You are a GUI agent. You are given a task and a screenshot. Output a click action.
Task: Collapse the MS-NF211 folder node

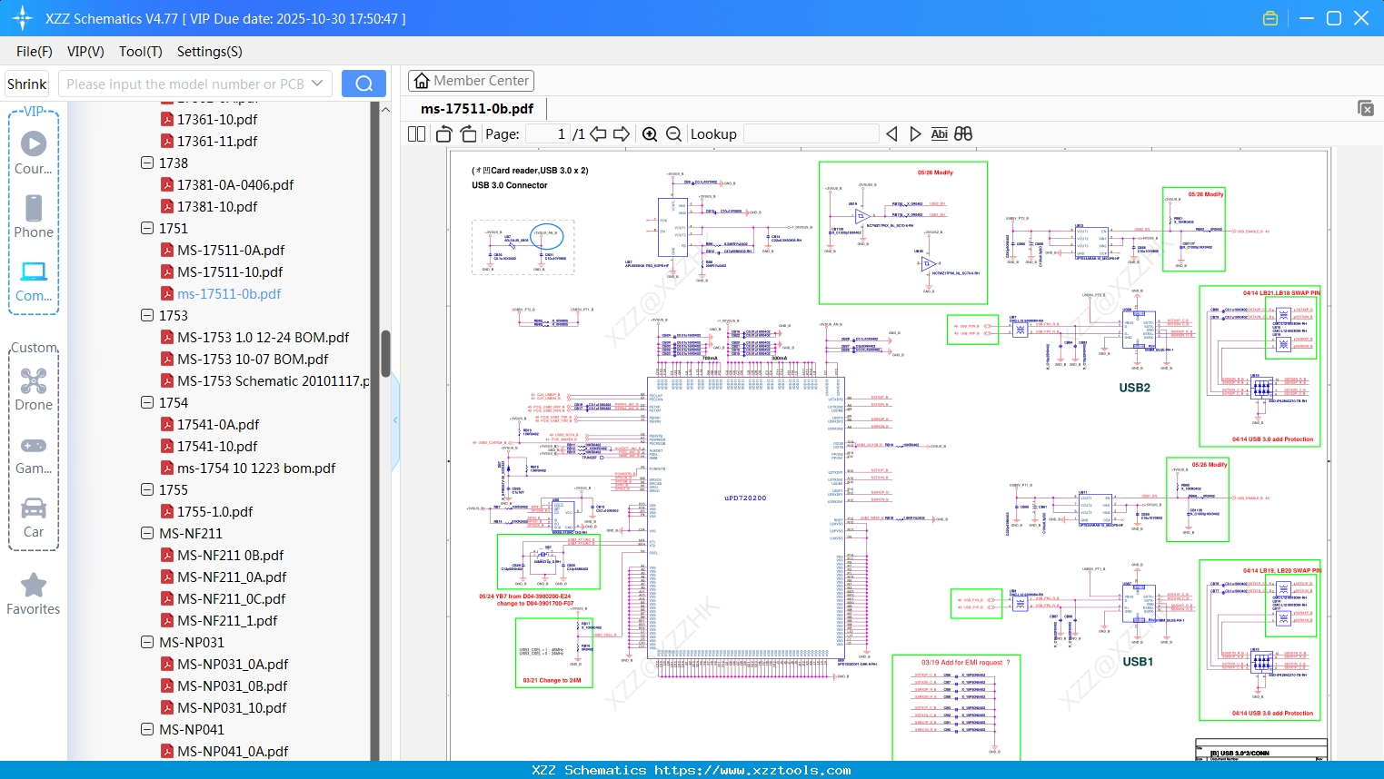[147, 533]
